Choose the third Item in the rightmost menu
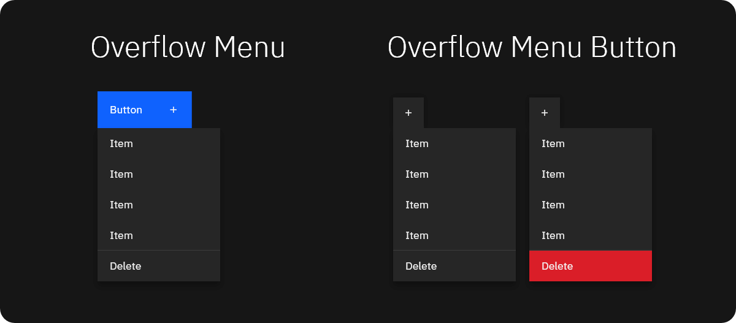Screen dimensions: 736x323 [591, 205]
